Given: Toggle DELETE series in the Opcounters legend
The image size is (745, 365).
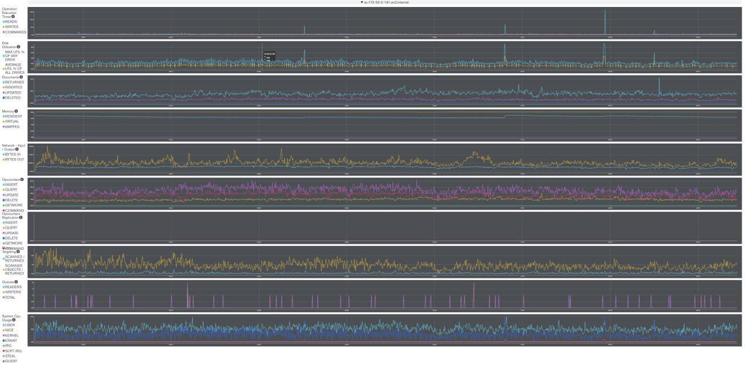Looking at the screenshot, I should tap(10, 200).
